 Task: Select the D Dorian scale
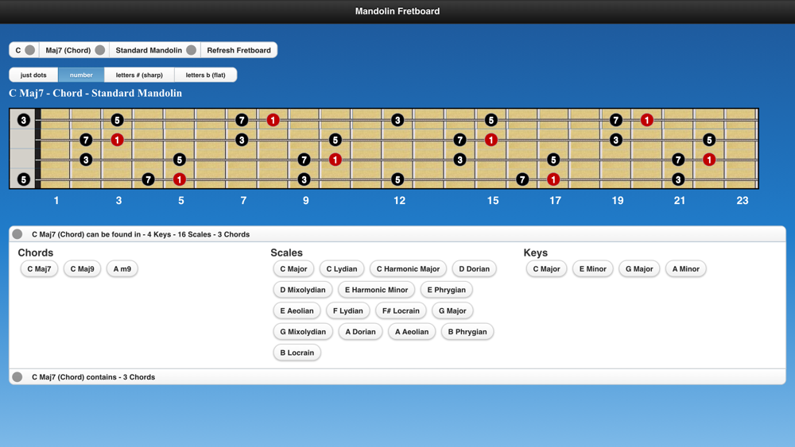[x=474, y=269]
